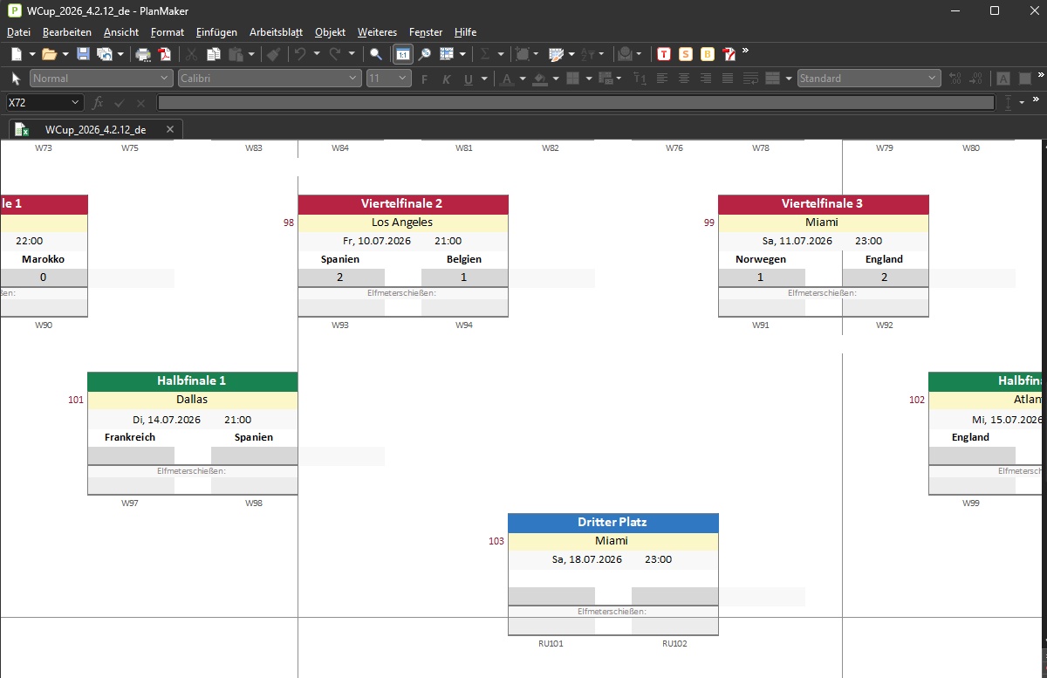This screenshot has width=1047, height=678.
Task: Launch Presentations with the orange S icon
Action: (x=686, y=54)
